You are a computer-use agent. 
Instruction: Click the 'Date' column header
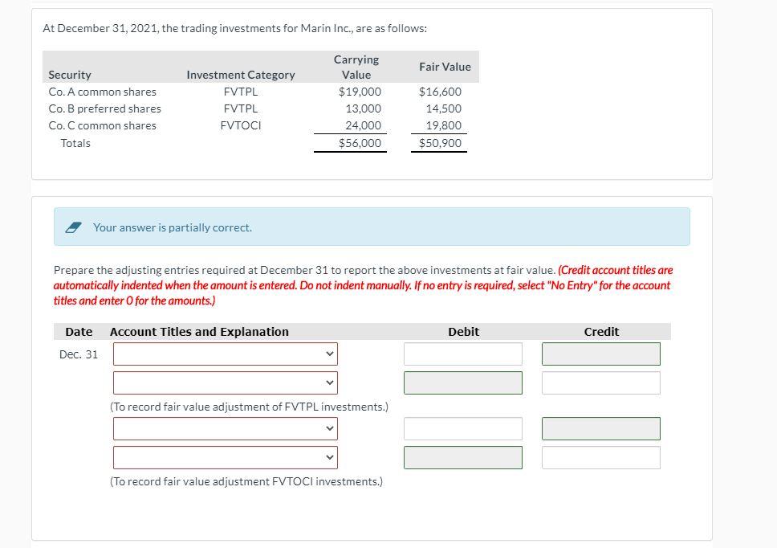(x=79, y=332)
